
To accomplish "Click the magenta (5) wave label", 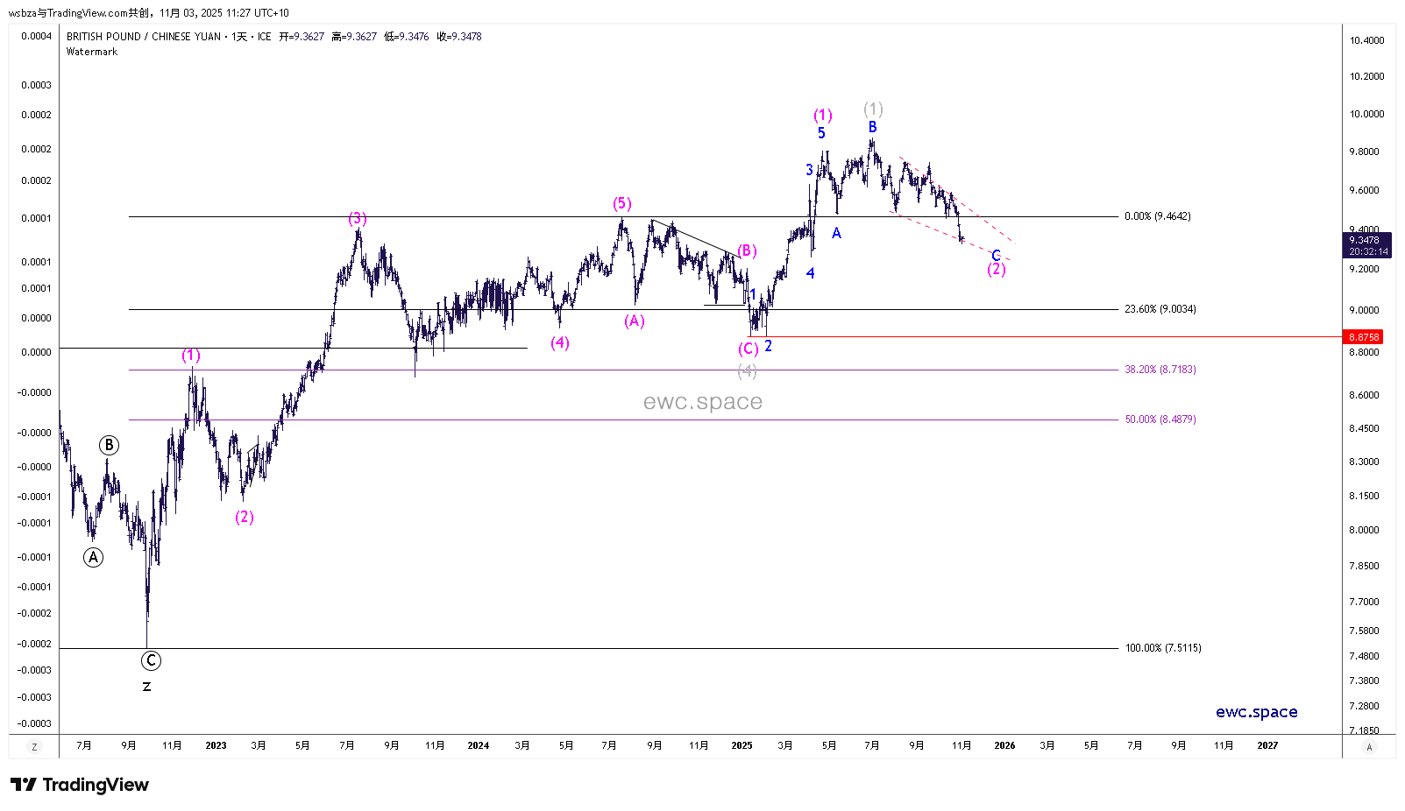I will (x=621, y=204).
